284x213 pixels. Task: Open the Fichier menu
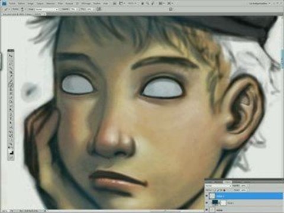[12, 4]
